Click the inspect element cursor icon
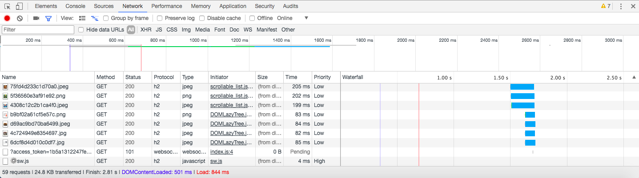Screen dimensions: 639x178 (8, 6)
